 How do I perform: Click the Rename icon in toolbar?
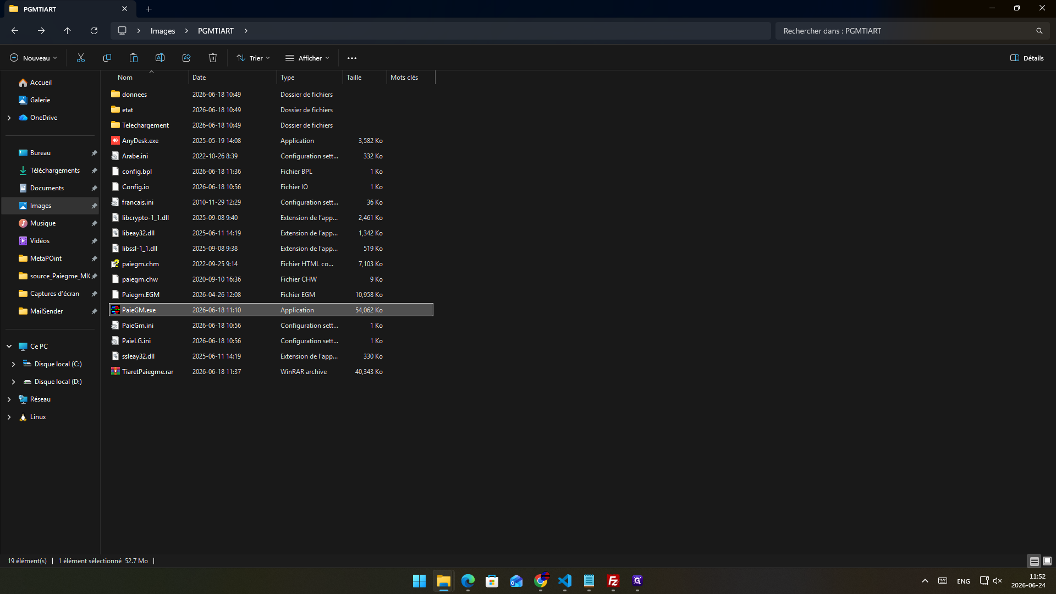160,58
